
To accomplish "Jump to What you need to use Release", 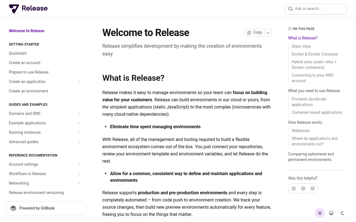I will 314,91.
